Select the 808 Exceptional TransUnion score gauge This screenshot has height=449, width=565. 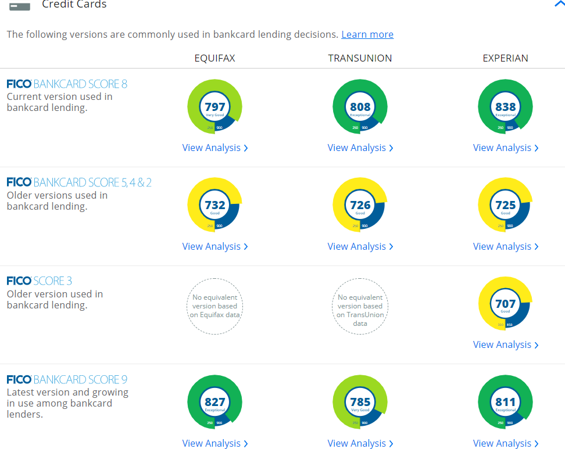[360, 106]
